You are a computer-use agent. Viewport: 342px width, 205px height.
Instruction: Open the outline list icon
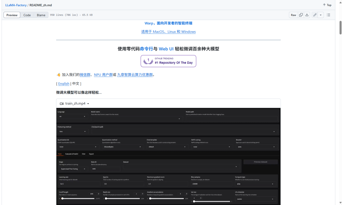point(328,15)
